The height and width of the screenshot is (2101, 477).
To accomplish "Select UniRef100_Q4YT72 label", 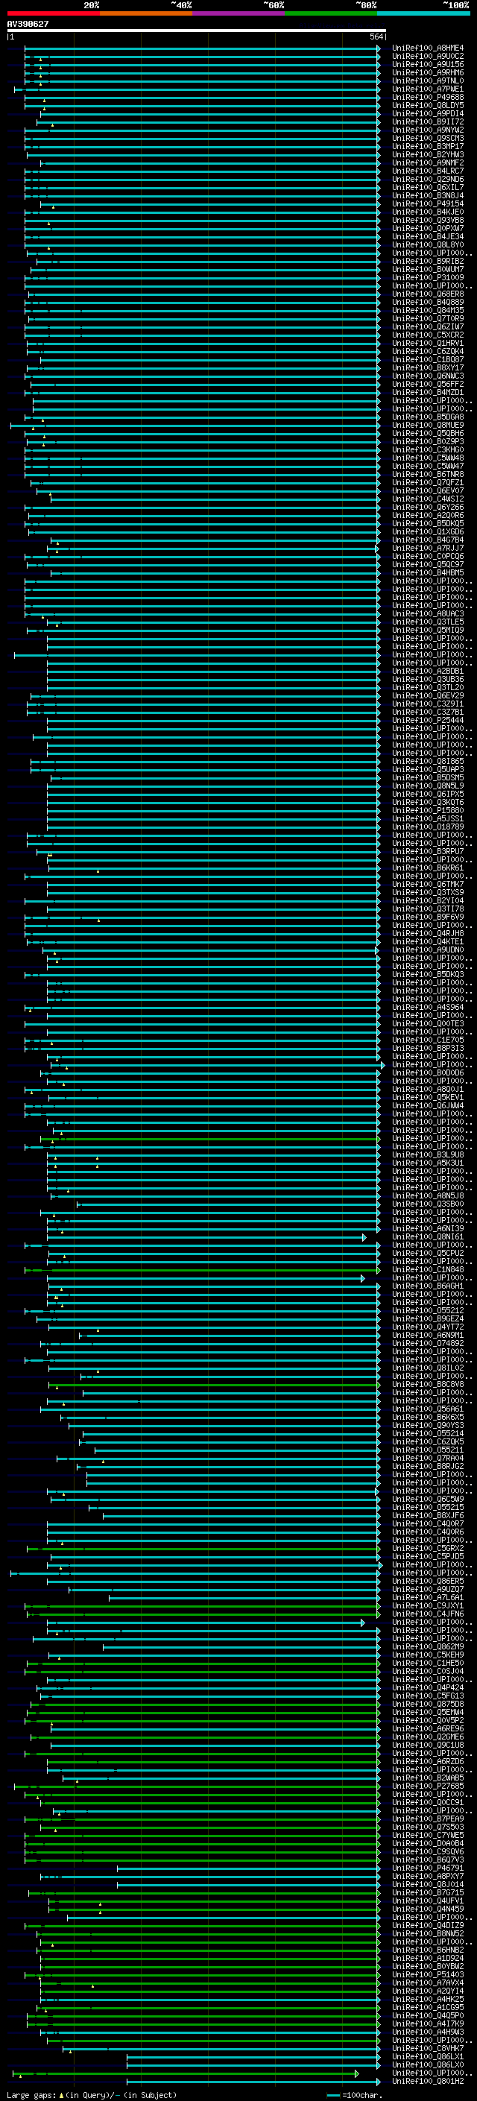I will coord(428,1326).
